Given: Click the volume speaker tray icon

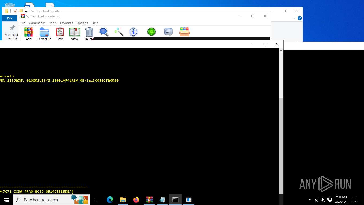Looking at the screenshot, I should tap(323, 200).
